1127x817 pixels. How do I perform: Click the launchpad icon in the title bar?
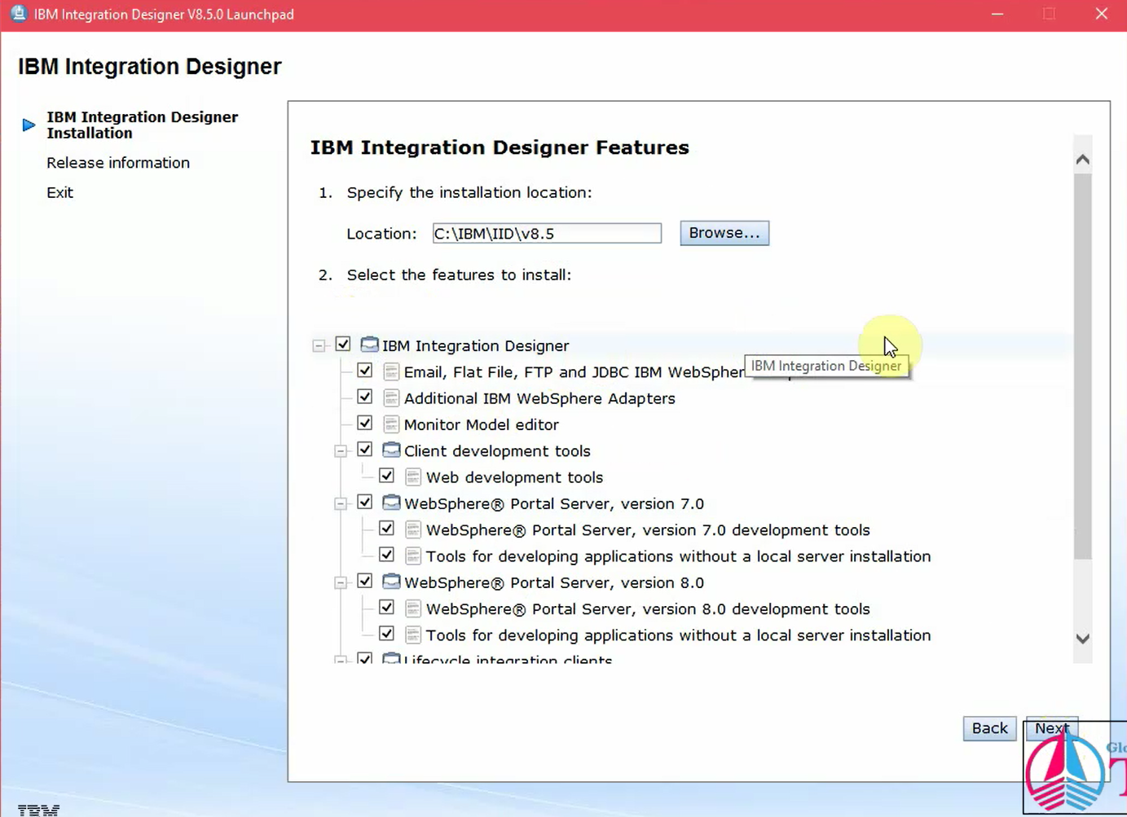pyautogui.click(x=17, y=13)
